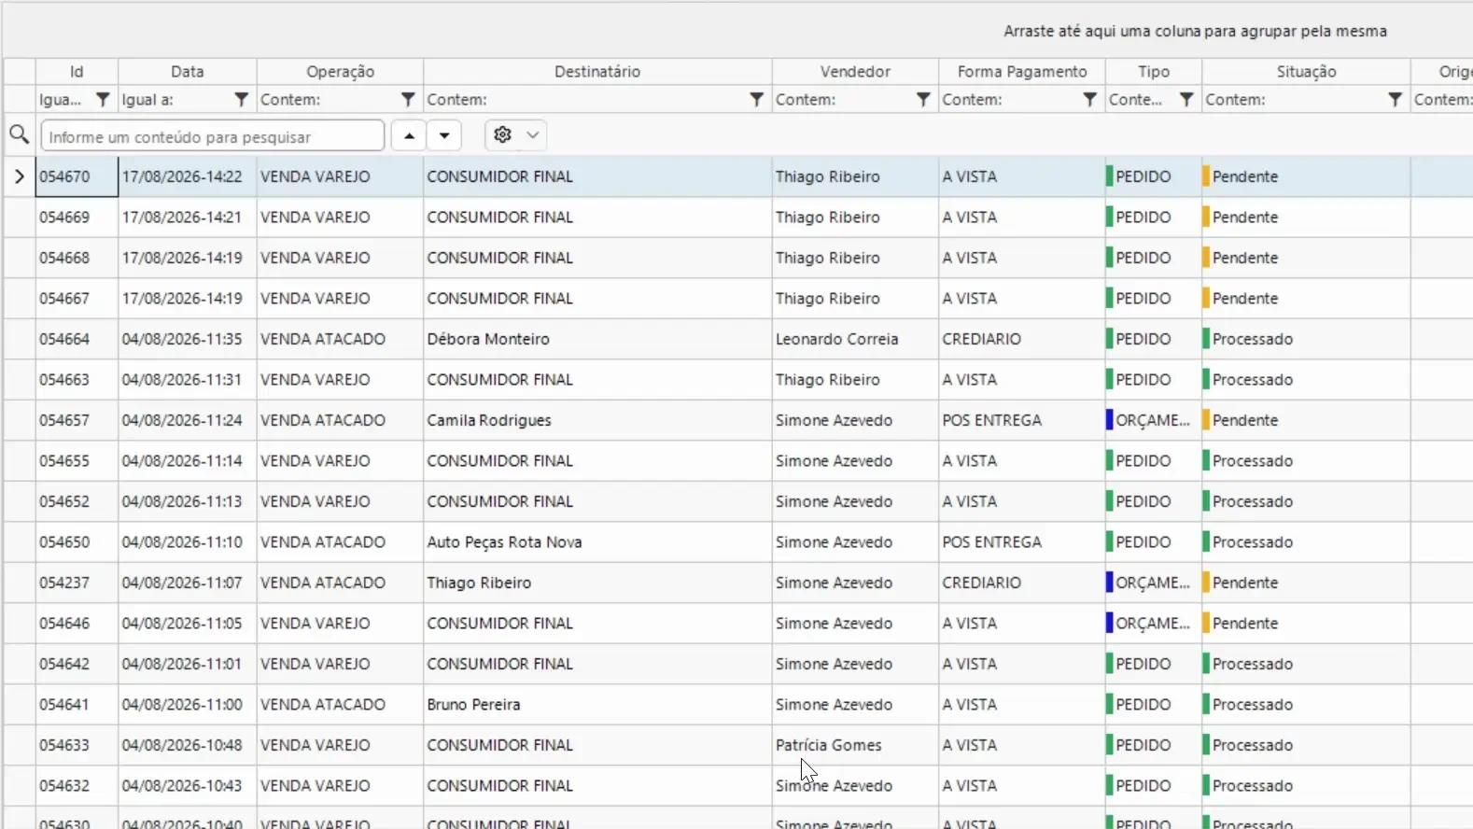Focus the search content input field
This screenshot has height=829, width=1473.
pyautogui.click(x=213, y=136)
